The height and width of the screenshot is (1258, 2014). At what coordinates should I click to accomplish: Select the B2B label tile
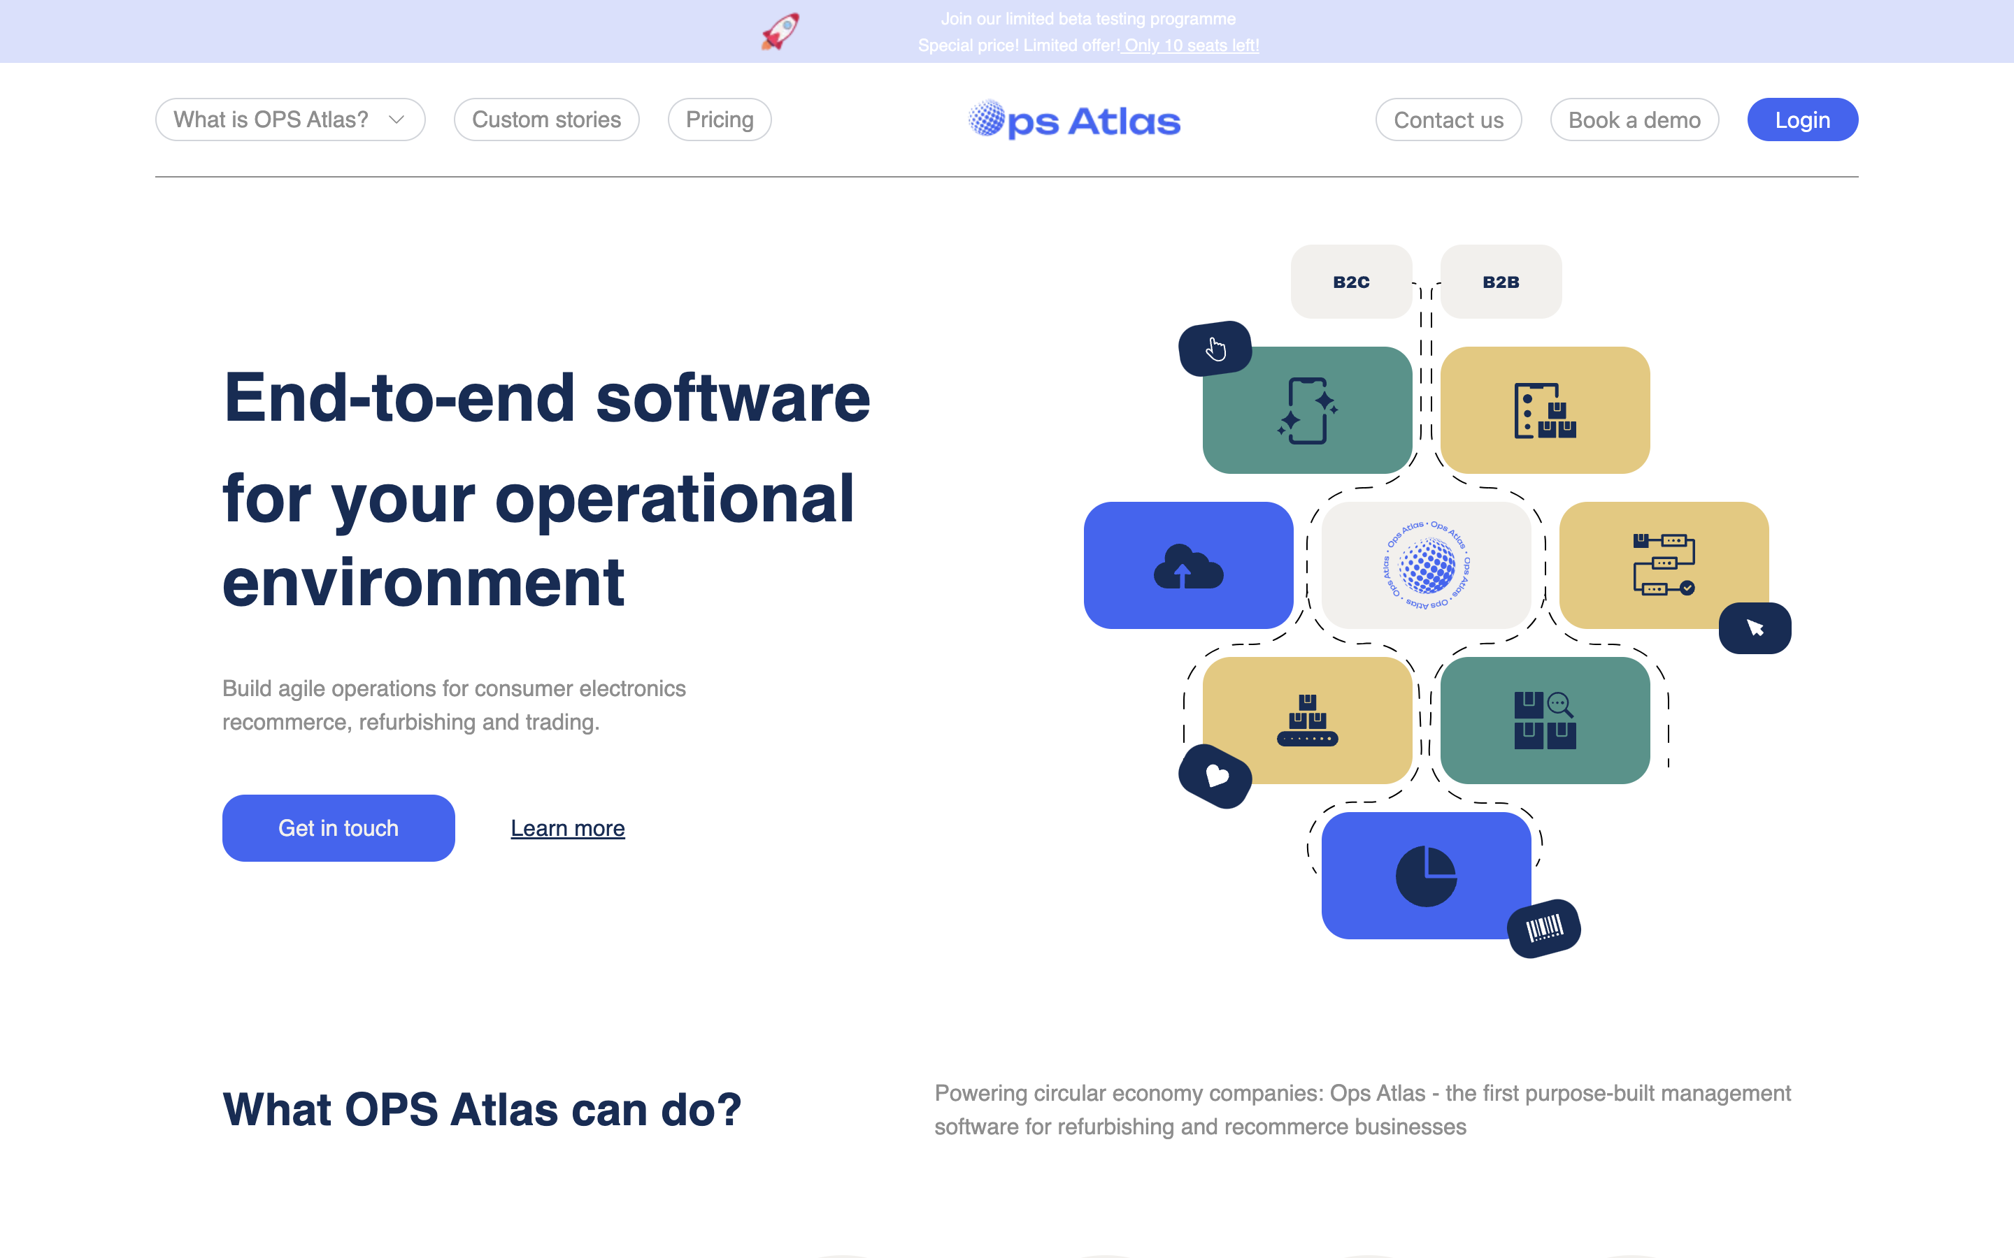(1500, 281)
